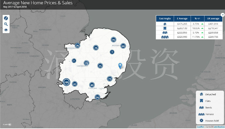The height and width of the screenshot is (129, 225).
Task: Click the East Anglia table header
Action: [165, 19]
